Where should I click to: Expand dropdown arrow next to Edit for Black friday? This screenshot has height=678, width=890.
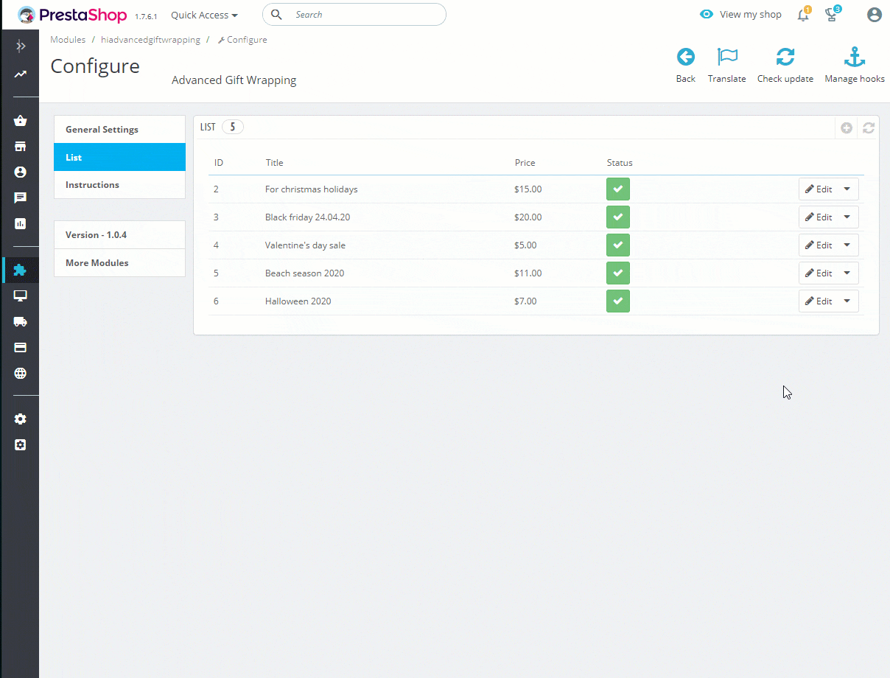[x=847, y=217]
